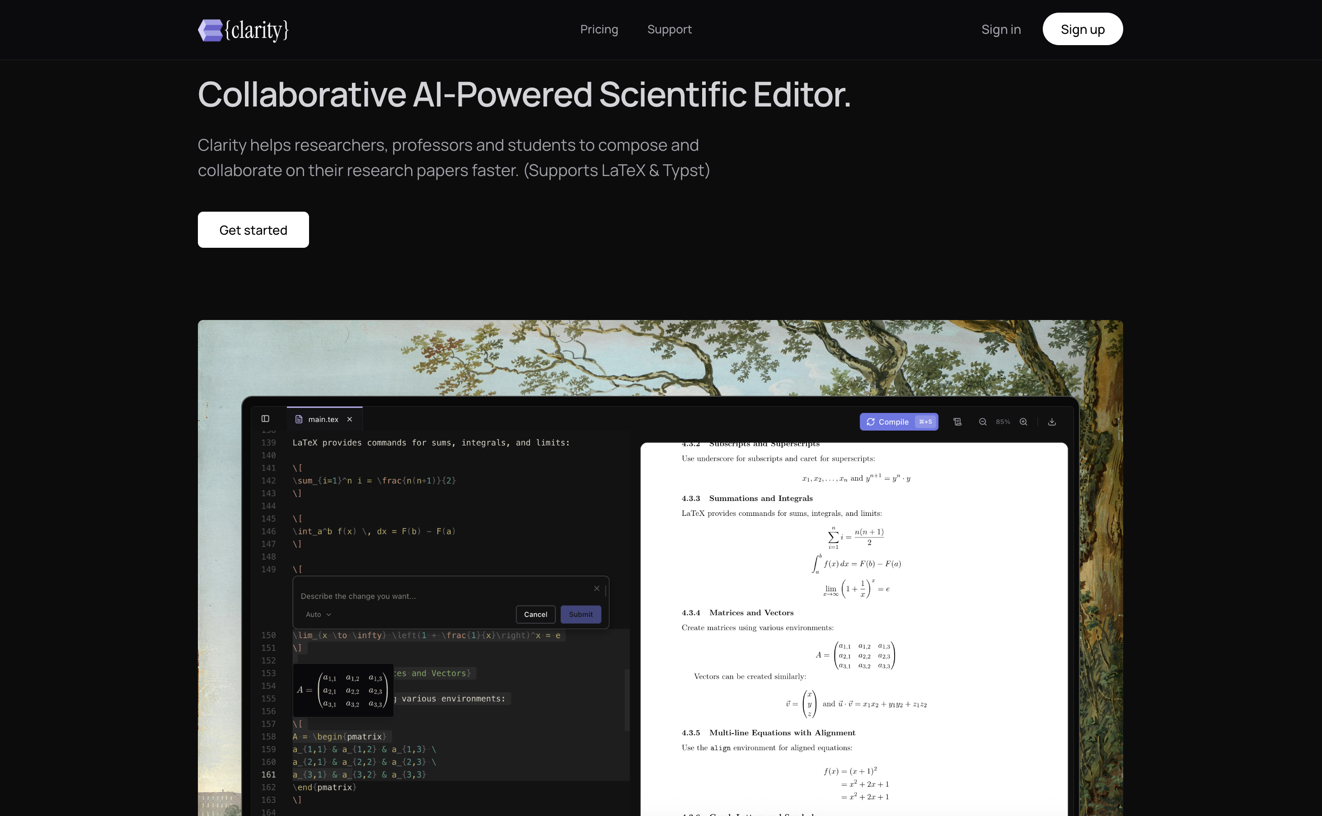
Task: Click the Clarity logo
Action: click(243, 30)
